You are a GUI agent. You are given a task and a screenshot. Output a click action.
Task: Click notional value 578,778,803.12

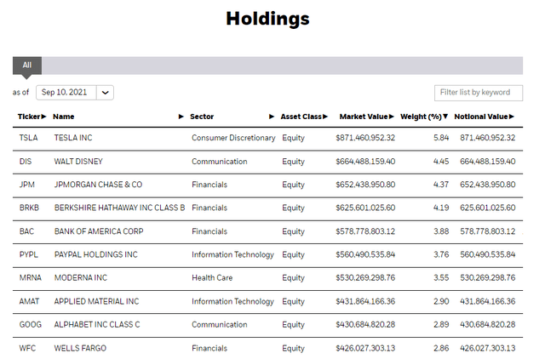pos(488,231)
